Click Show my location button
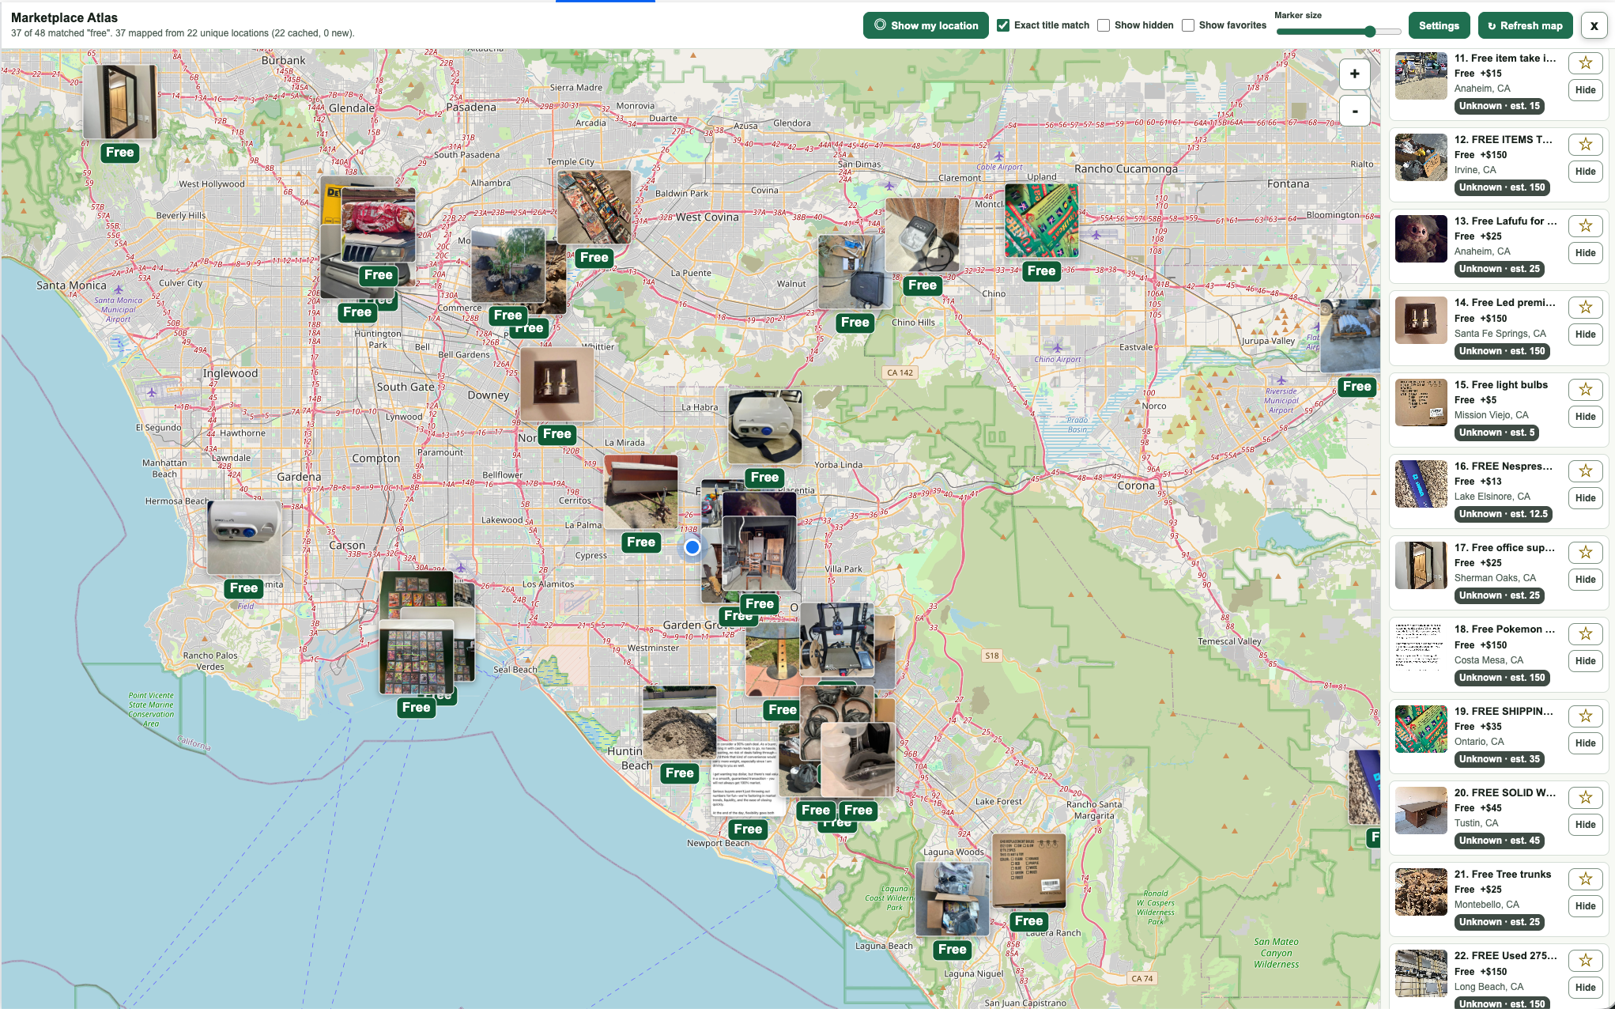Viewport: 1615px width, 1009px height. click(926, 25)
